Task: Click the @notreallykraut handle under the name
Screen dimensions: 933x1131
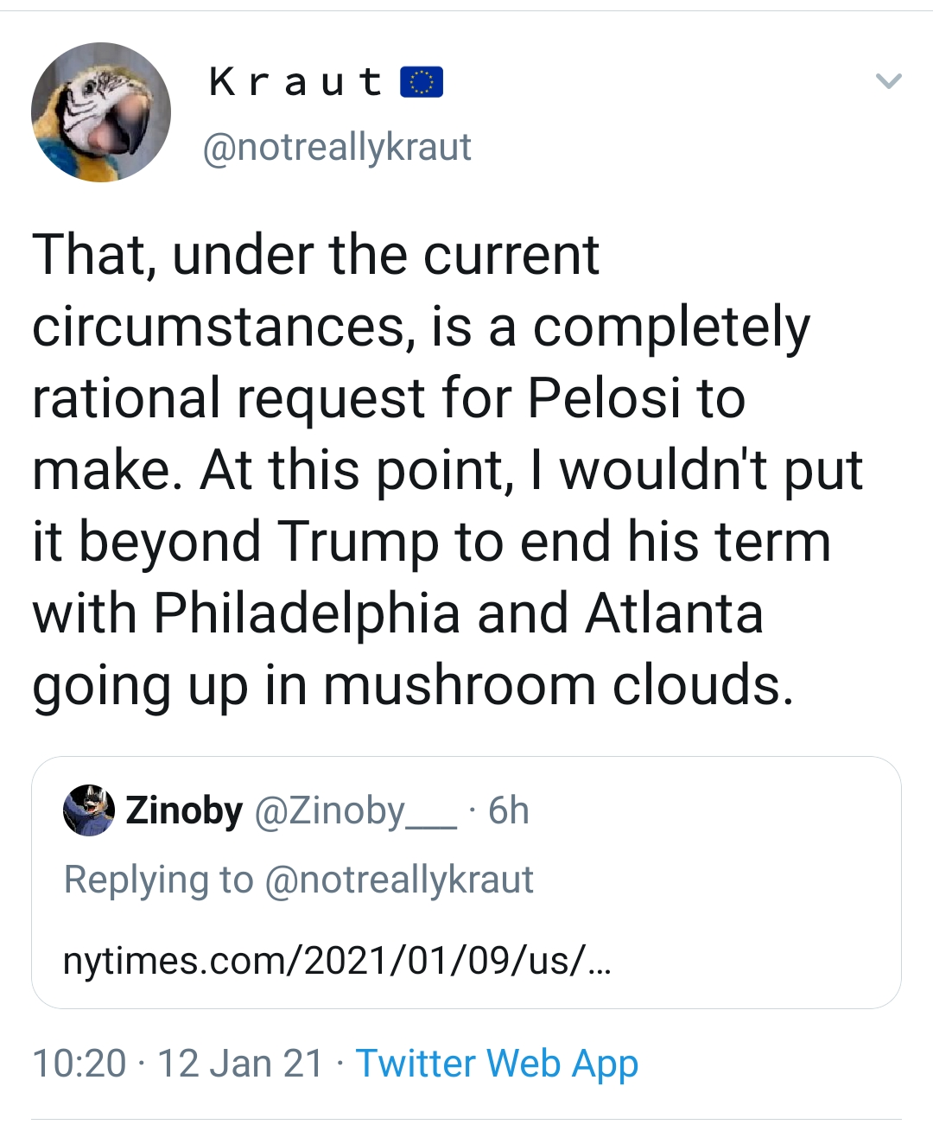Action: tap(336, 147)
